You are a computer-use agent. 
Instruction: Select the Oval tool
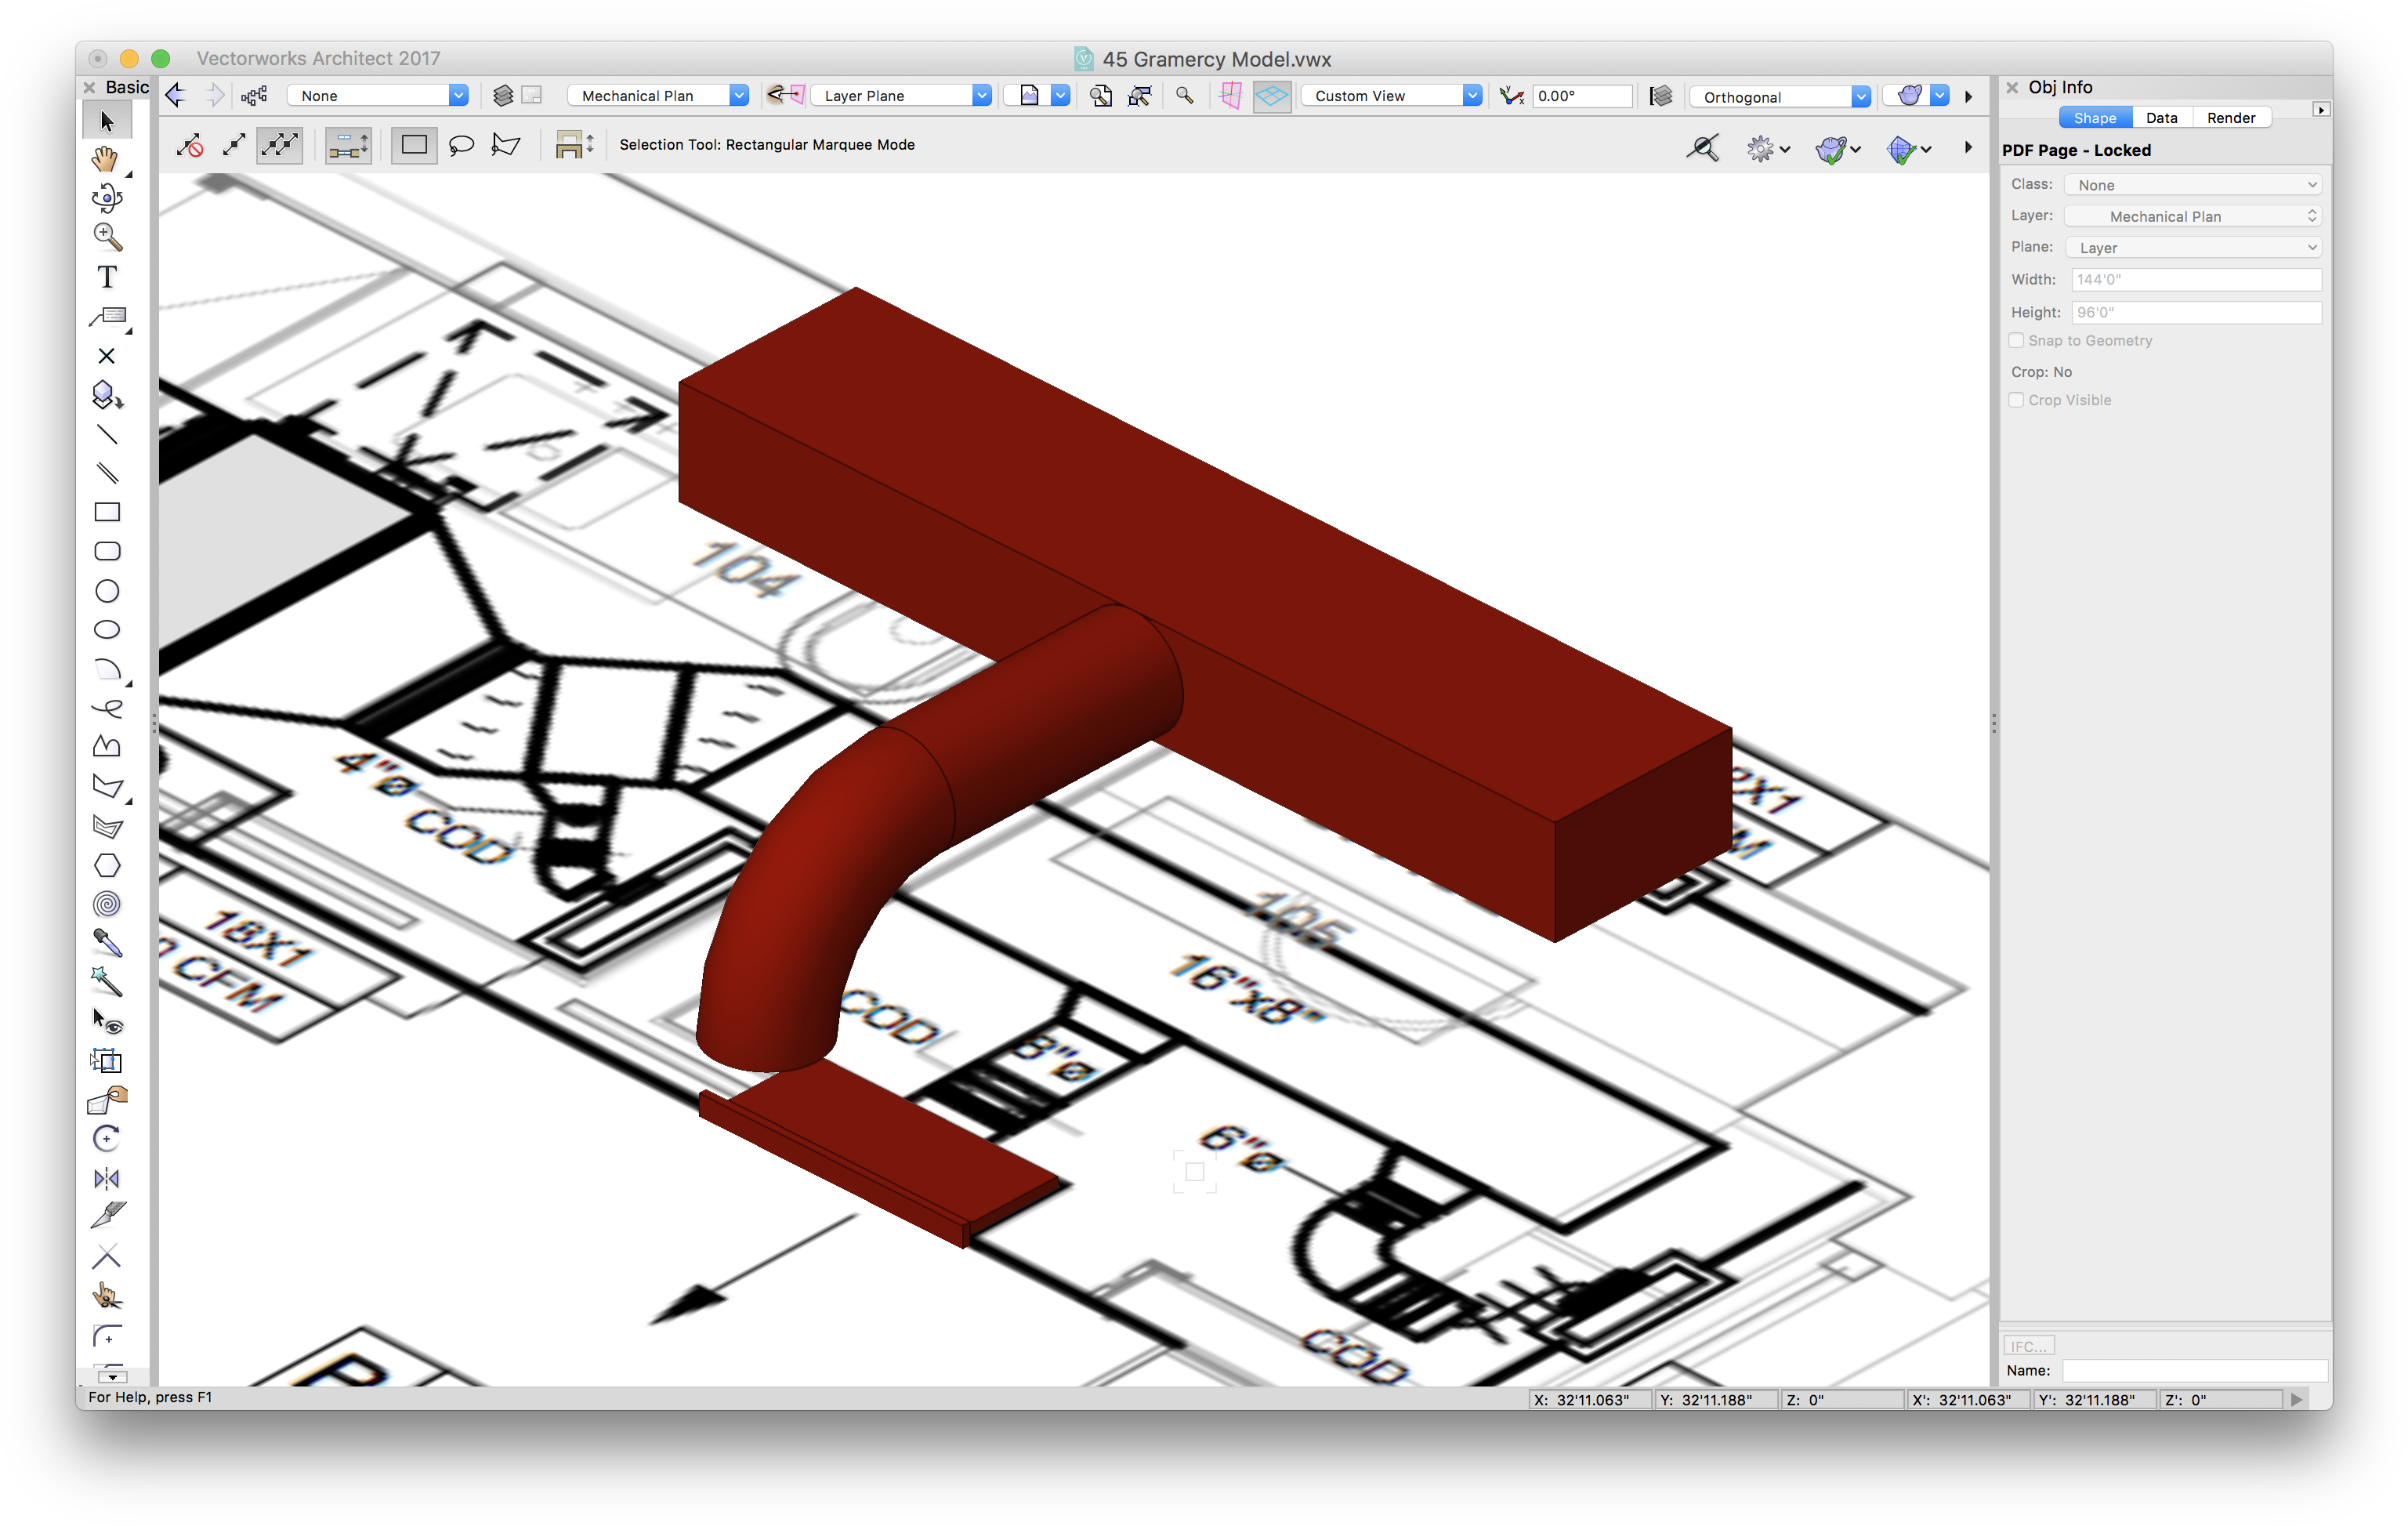(x=106, y=630)
